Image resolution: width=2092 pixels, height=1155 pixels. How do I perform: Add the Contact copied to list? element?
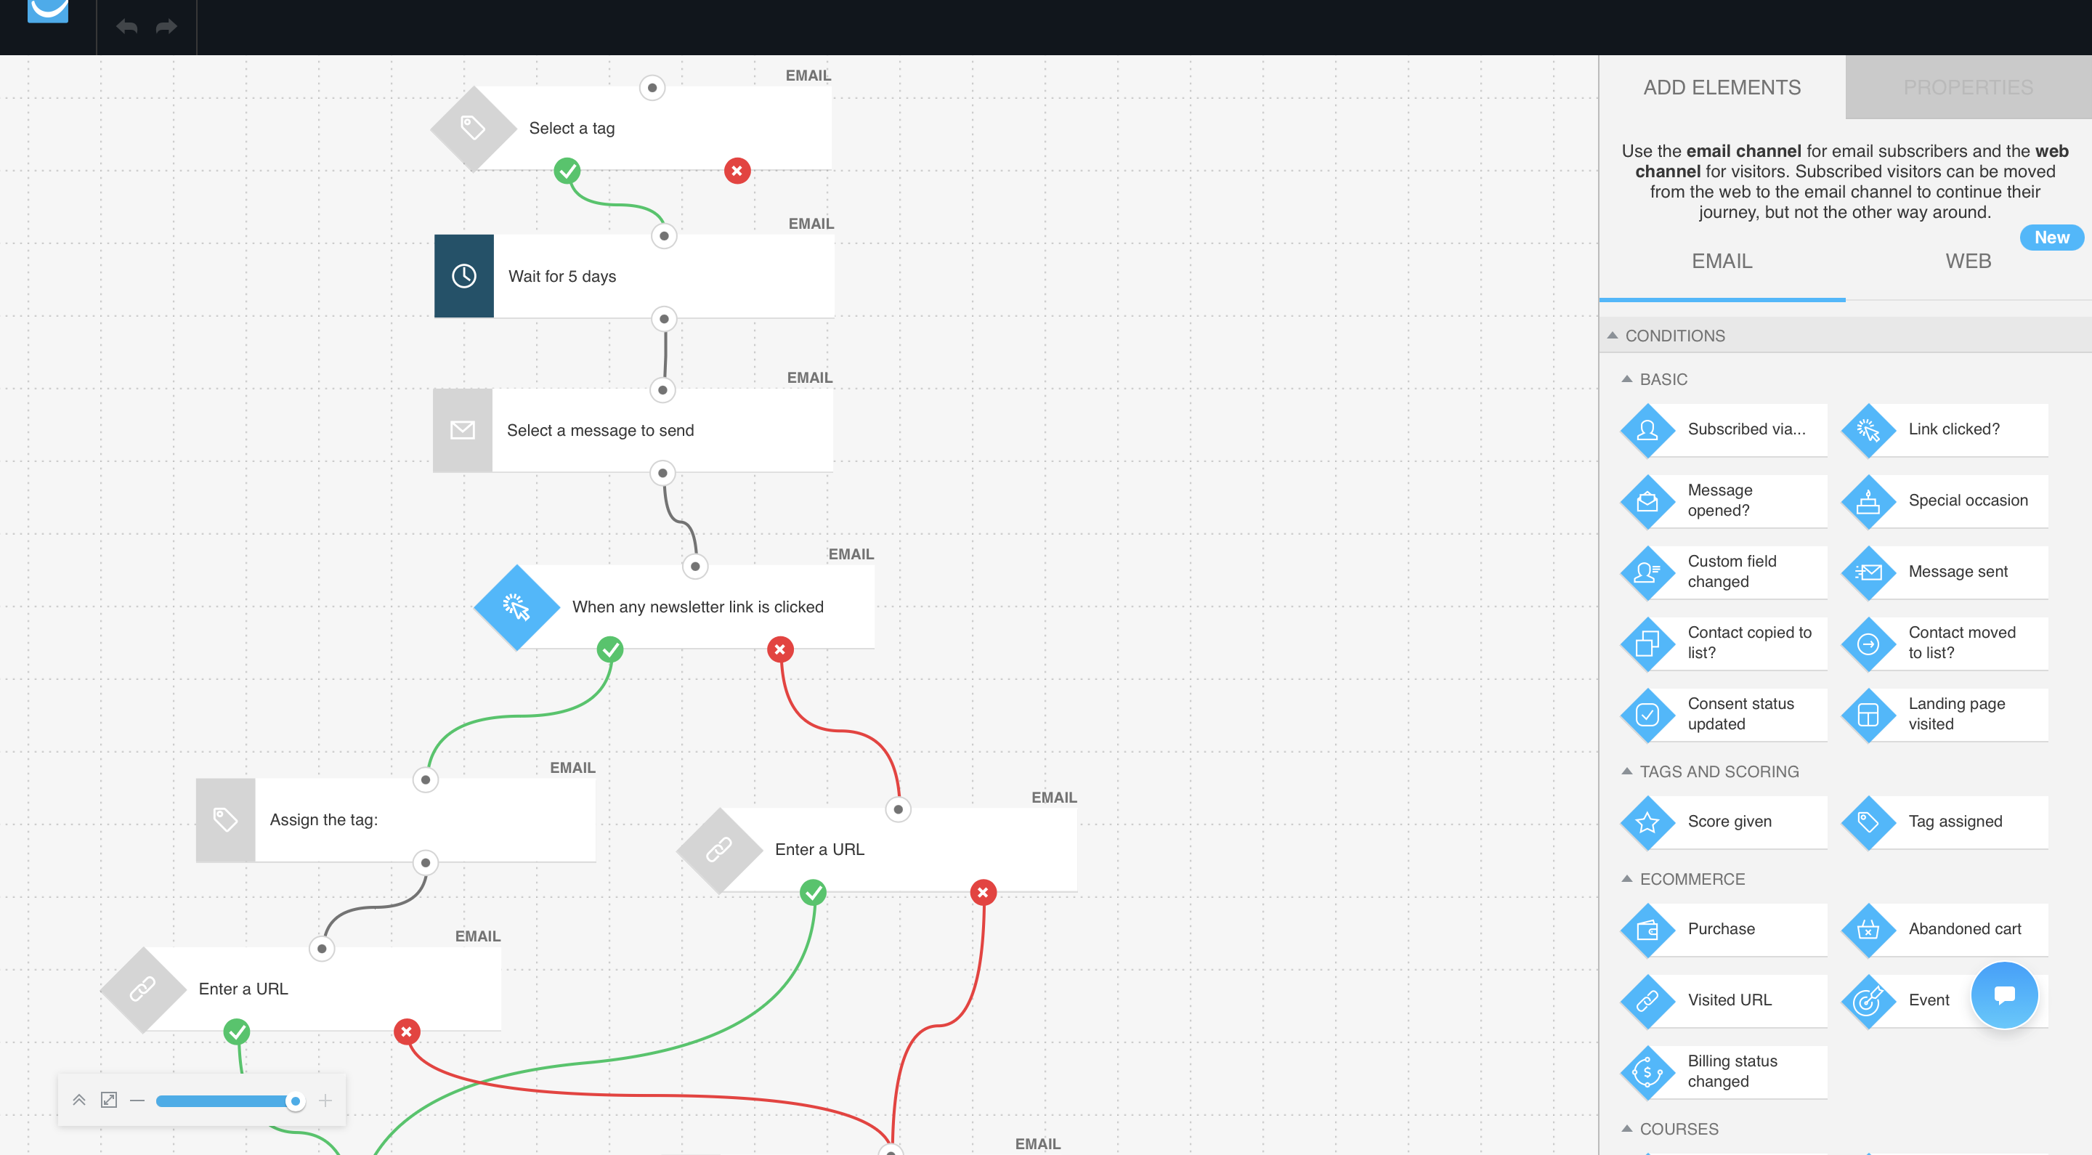[1723, 644]
